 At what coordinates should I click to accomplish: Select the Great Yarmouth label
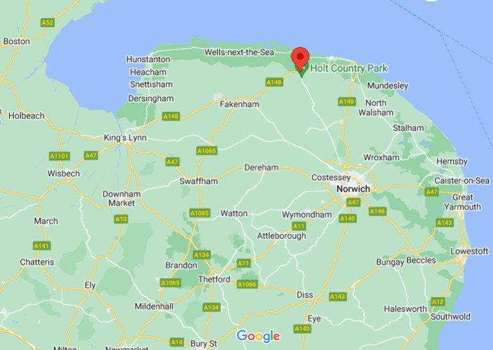pos(462,202)
